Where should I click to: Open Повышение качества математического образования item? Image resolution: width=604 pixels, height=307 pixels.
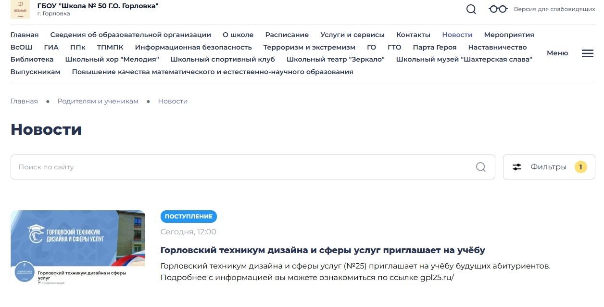tap(213, 72)
